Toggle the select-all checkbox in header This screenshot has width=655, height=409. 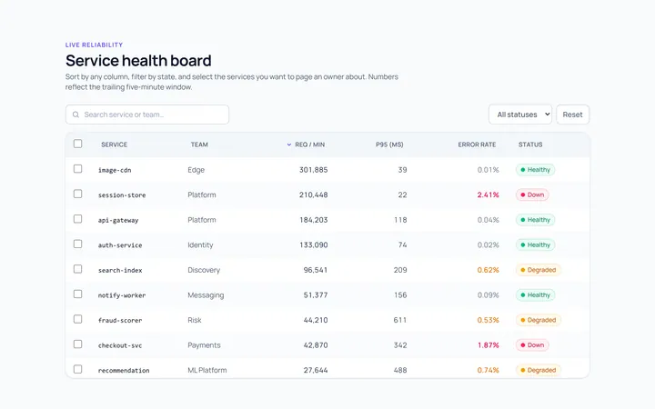tap(77, 144)
